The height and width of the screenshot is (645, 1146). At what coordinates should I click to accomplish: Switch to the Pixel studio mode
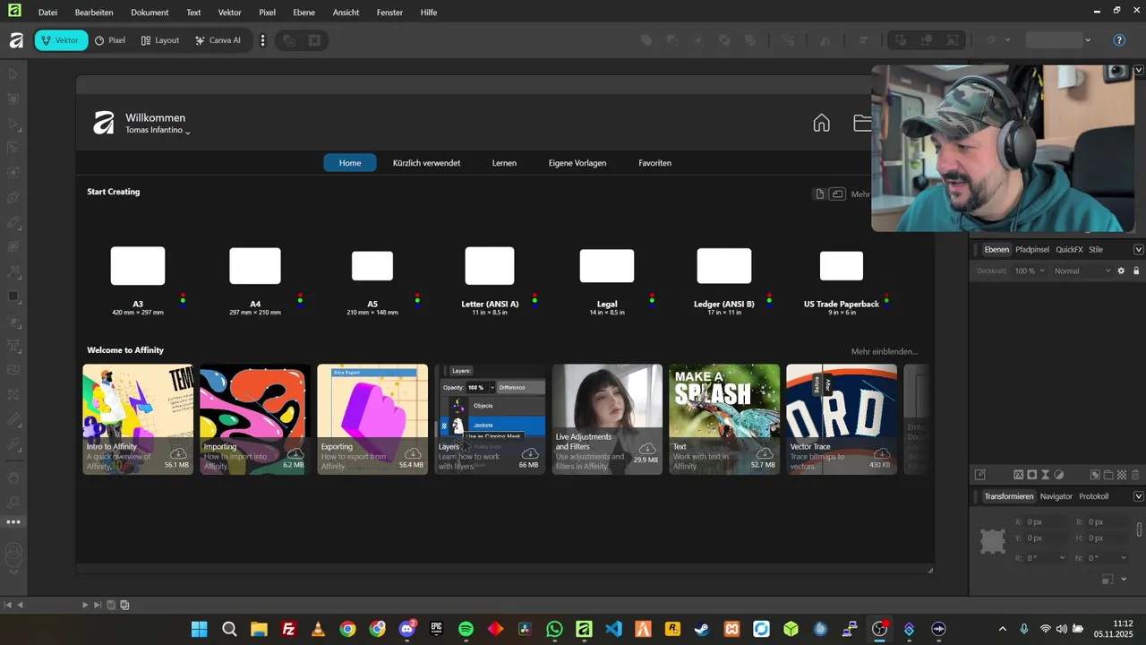tap(110, 40)
